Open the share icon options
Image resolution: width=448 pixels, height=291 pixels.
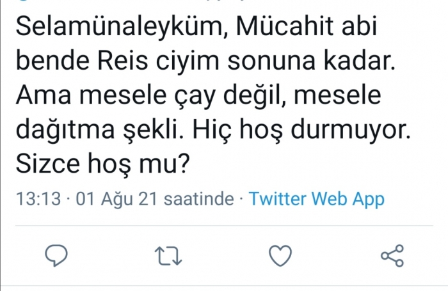coord(392,256)
